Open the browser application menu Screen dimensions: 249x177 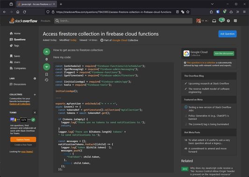click(244, 12)
